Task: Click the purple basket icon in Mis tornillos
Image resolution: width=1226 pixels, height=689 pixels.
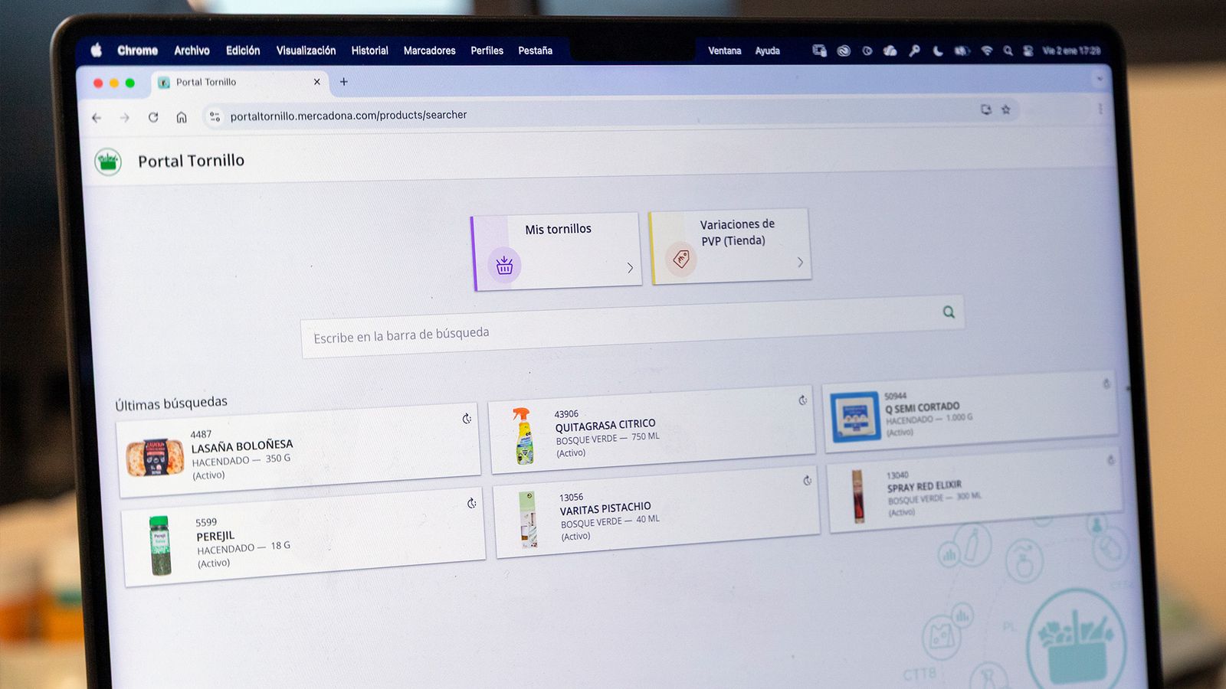Action: (504, 266)
